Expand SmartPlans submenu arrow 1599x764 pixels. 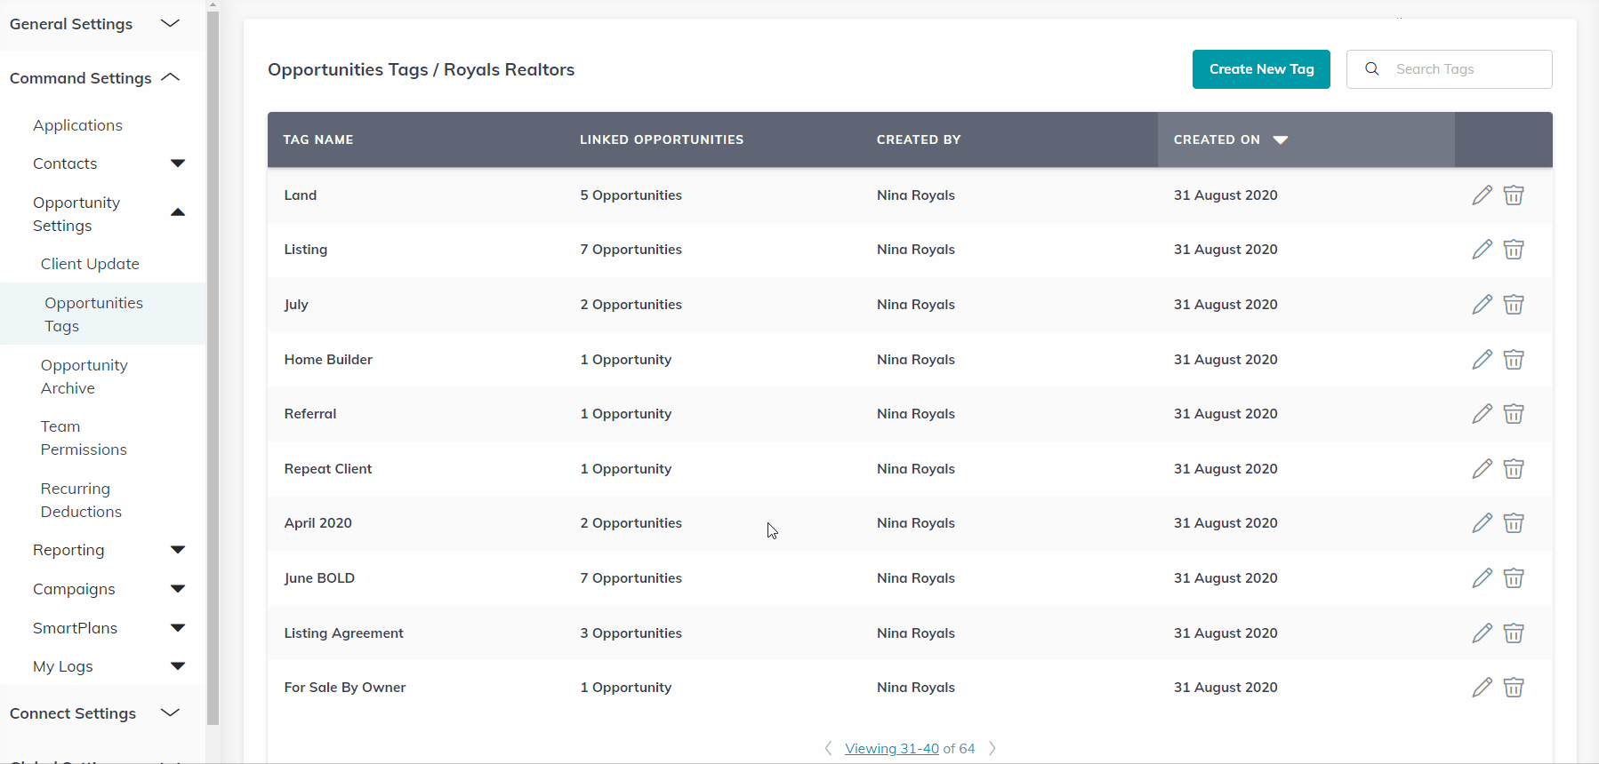coord(178,628)
